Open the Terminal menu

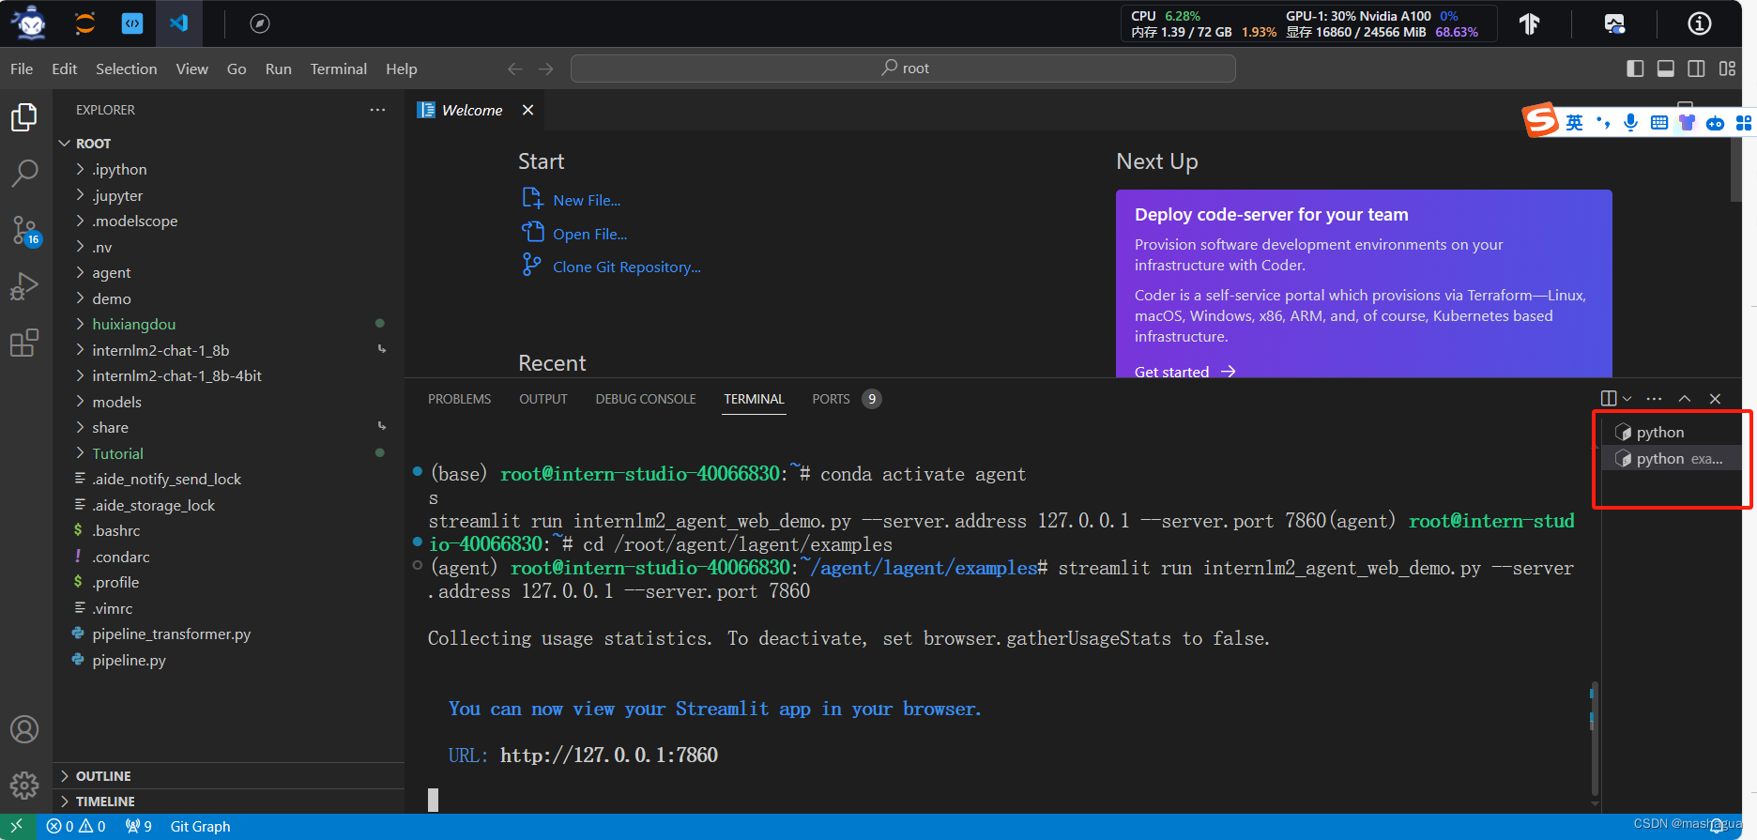[x=338, y=69]
